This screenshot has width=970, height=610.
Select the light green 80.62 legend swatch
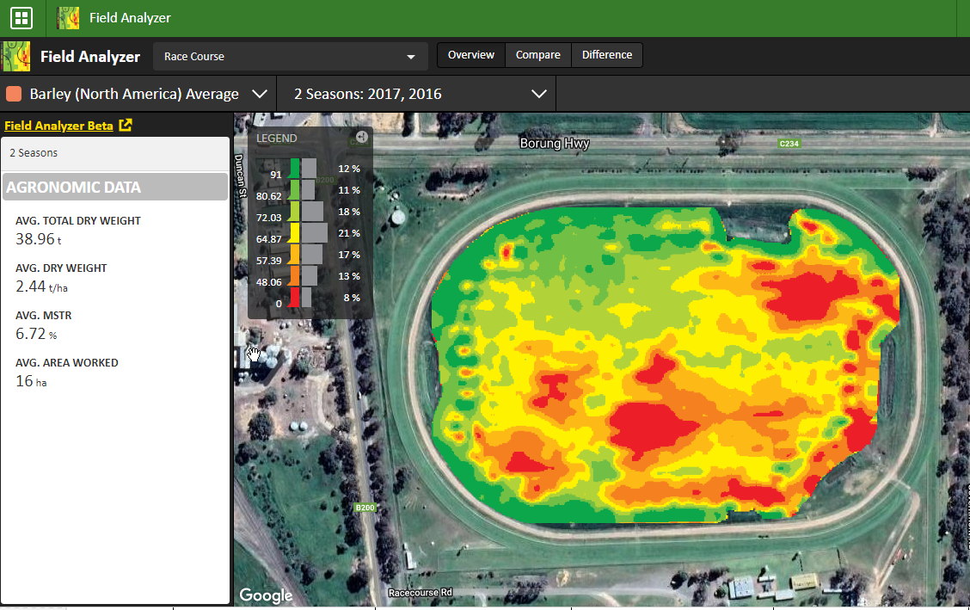(x=295, y=190)
